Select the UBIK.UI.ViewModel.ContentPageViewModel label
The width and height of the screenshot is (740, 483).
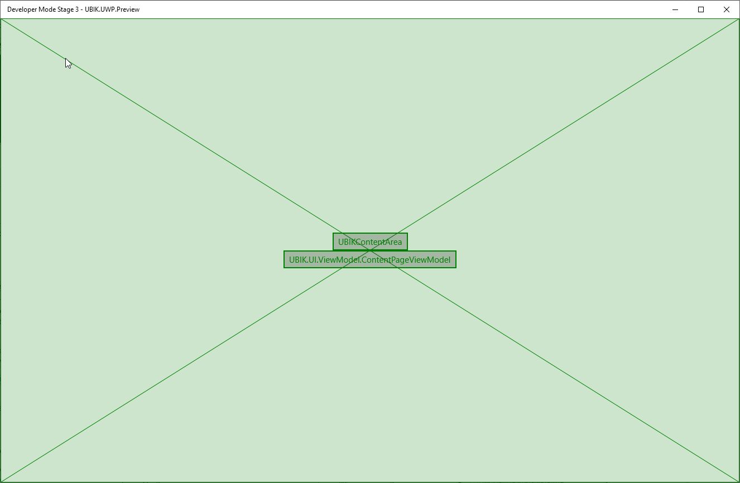click(x=370, y=259)
